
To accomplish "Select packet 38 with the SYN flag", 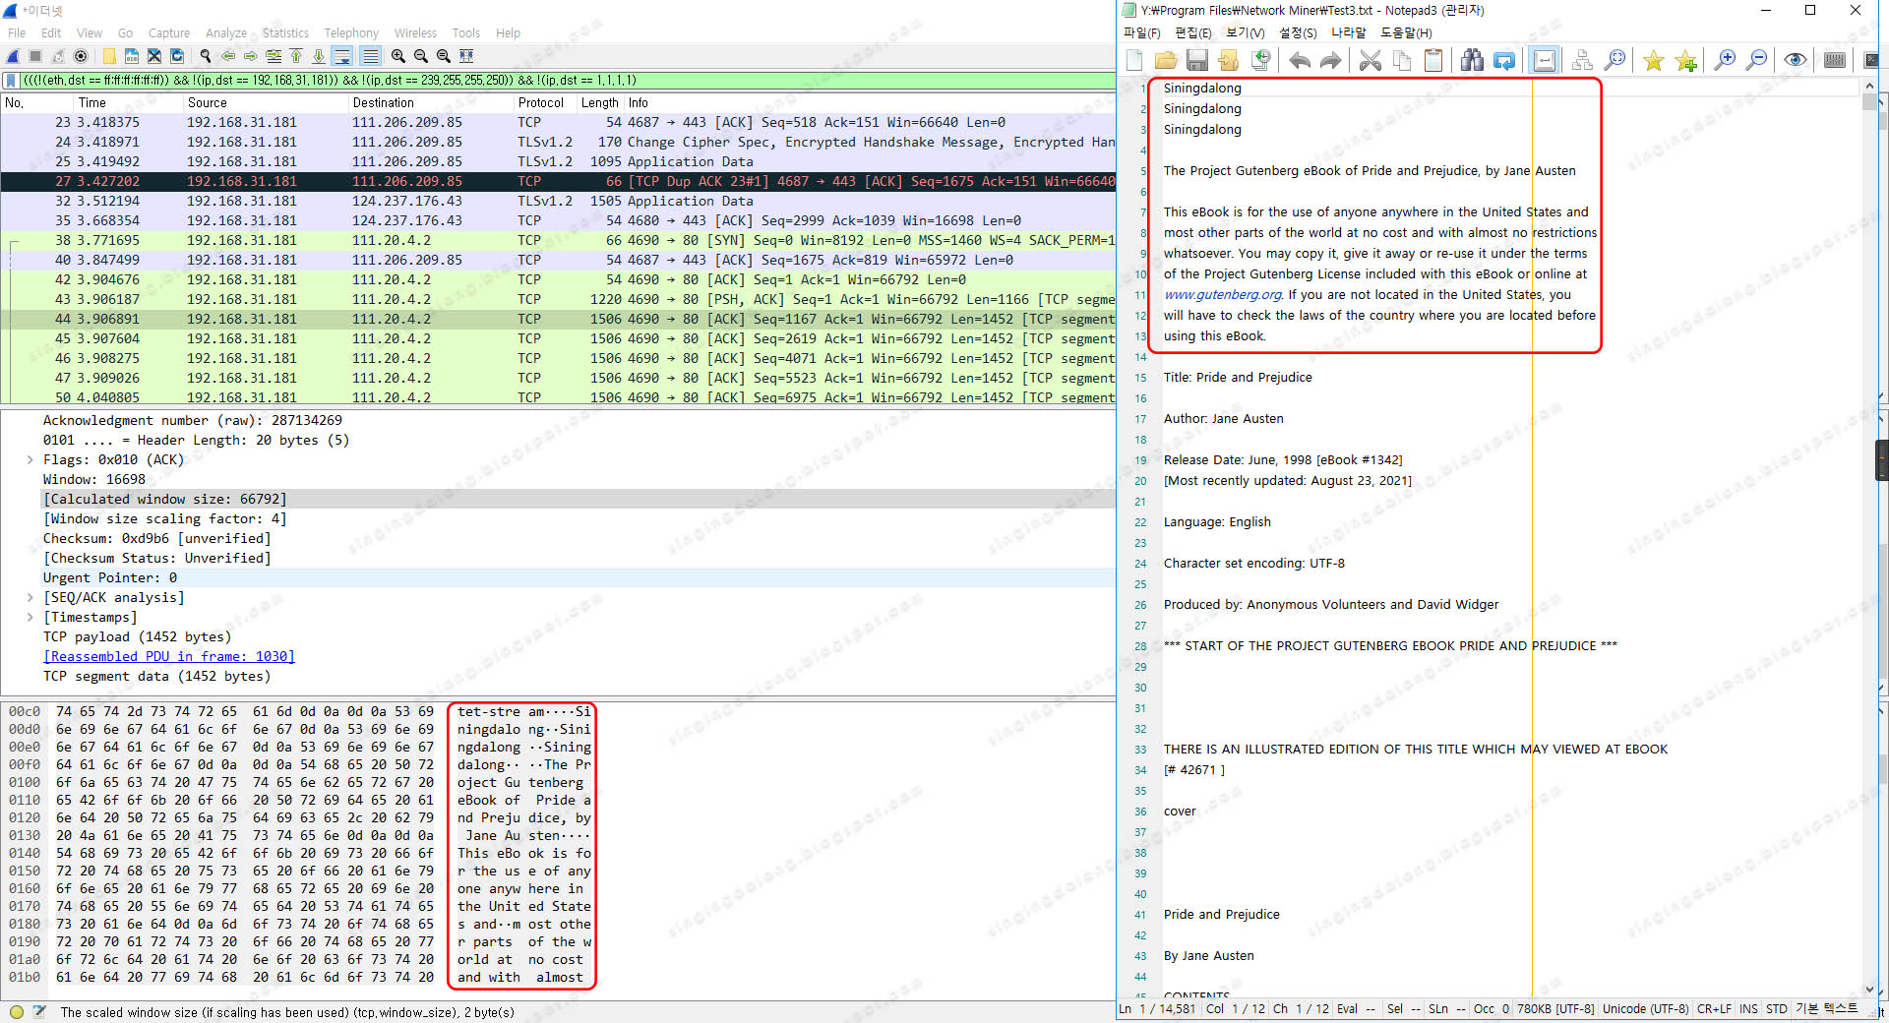I will tap(558, 240).
